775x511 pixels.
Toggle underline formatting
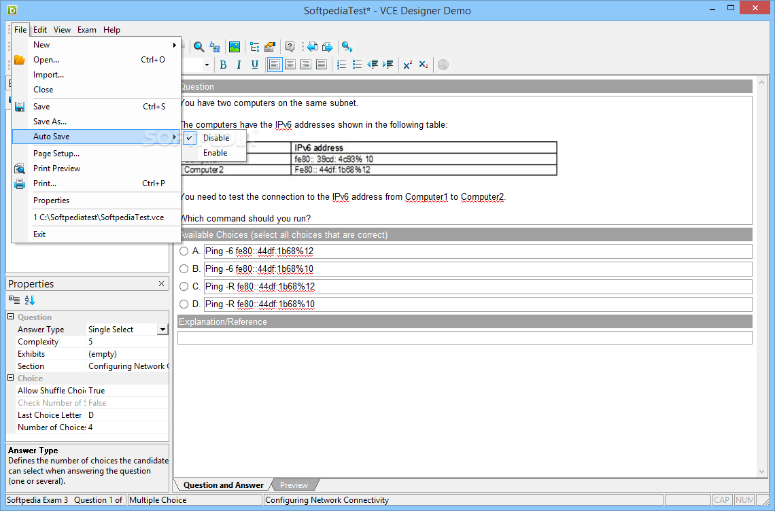(254, 65)
